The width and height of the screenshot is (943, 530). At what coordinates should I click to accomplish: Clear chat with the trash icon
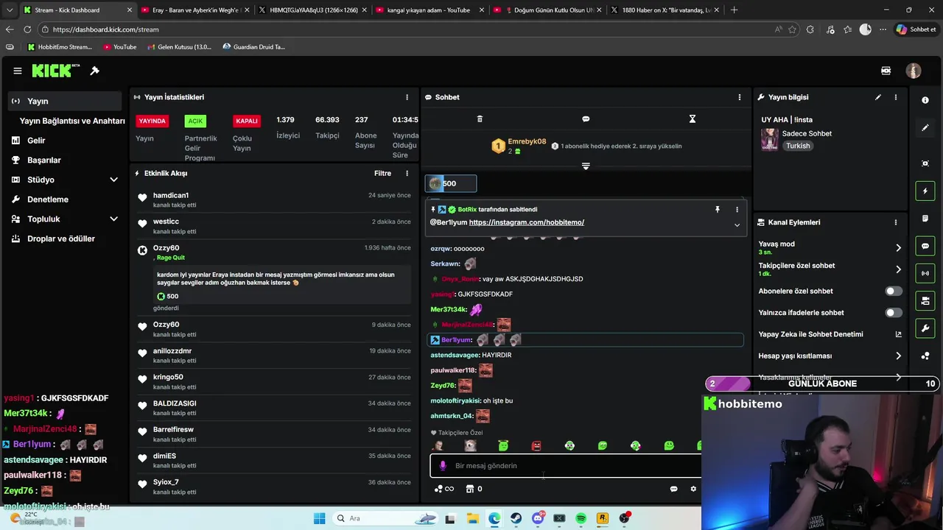480,119
